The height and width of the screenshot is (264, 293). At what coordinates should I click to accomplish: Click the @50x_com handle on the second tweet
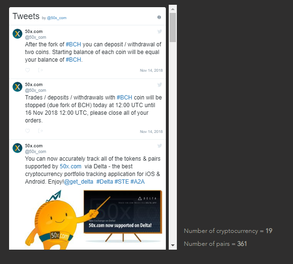click(35, 90)
